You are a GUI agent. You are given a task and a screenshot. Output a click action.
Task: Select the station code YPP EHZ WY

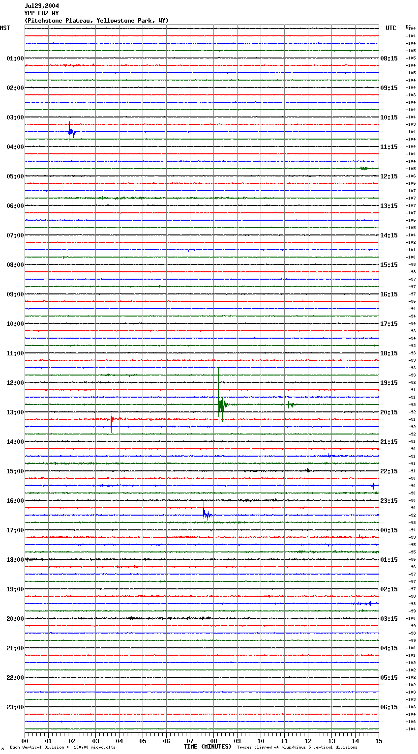pos(41,13)
